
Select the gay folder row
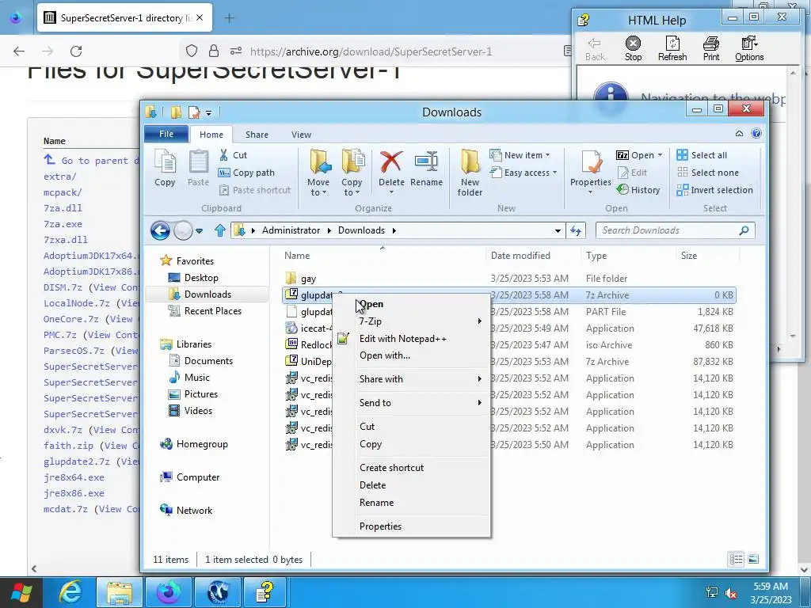[x=509, y=278]
